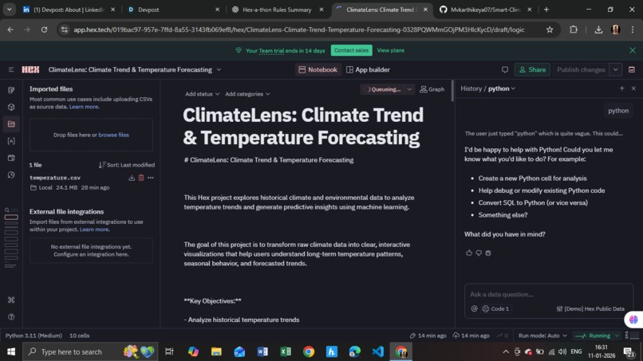Screen dimensions: 643x361
Task: Open the help question-mark icon
Action: 11,316
